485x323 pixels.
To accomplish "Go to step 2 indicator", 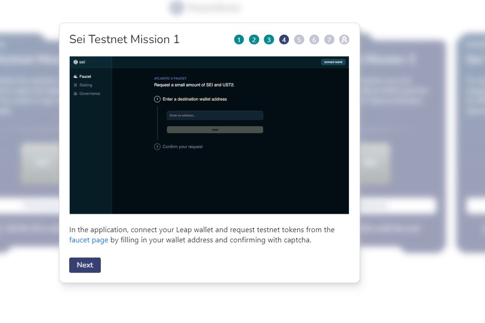I will coord(254,39).
